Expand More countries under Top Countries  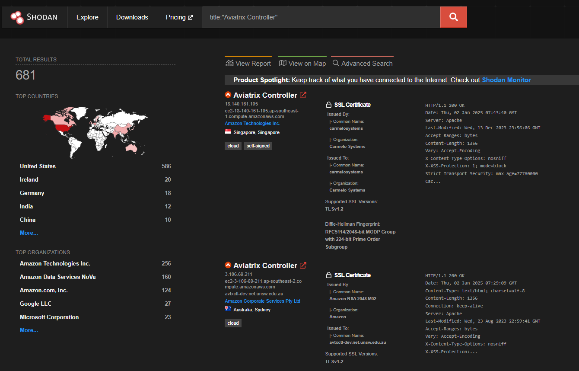(29, 233)
